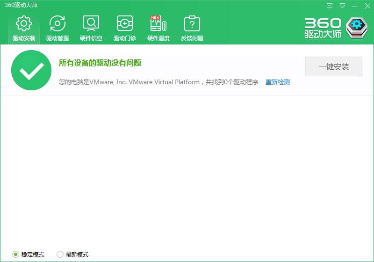Open the 驱动安装 driver install tab
Screen dimensions: 374x262
[x=24, y=29]
